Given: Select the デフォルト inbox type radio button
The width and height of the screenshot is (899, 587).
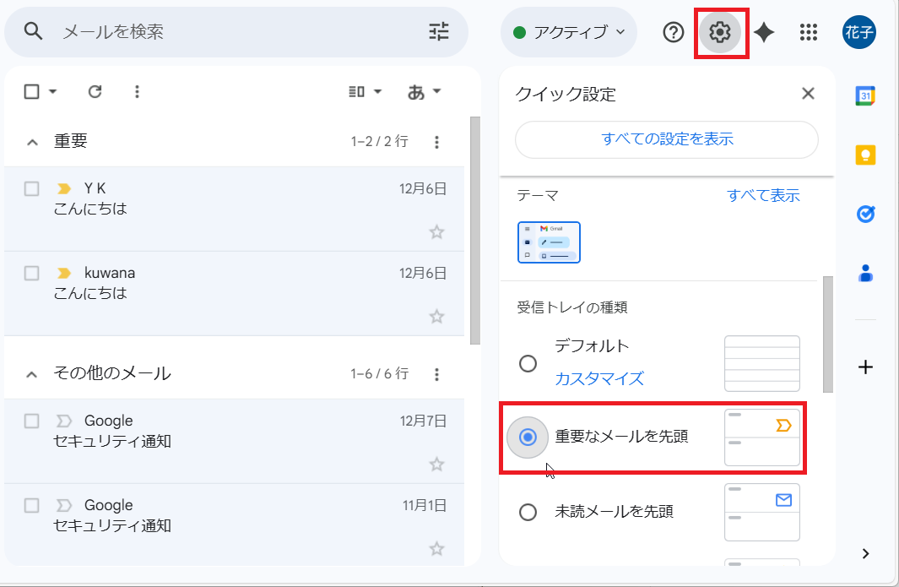Looking at the screenshot, I should pos(528,363).
